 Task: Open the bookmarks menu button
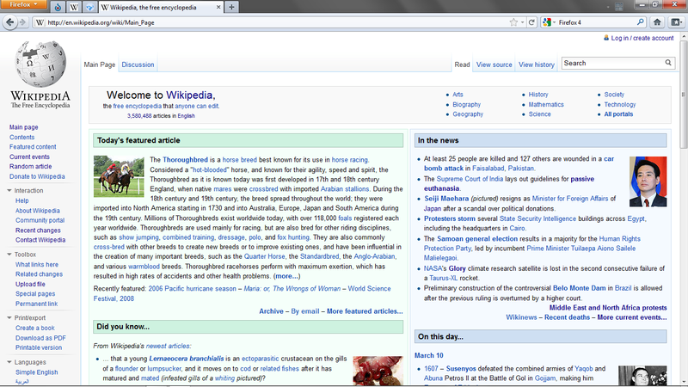tap(676, 22)
